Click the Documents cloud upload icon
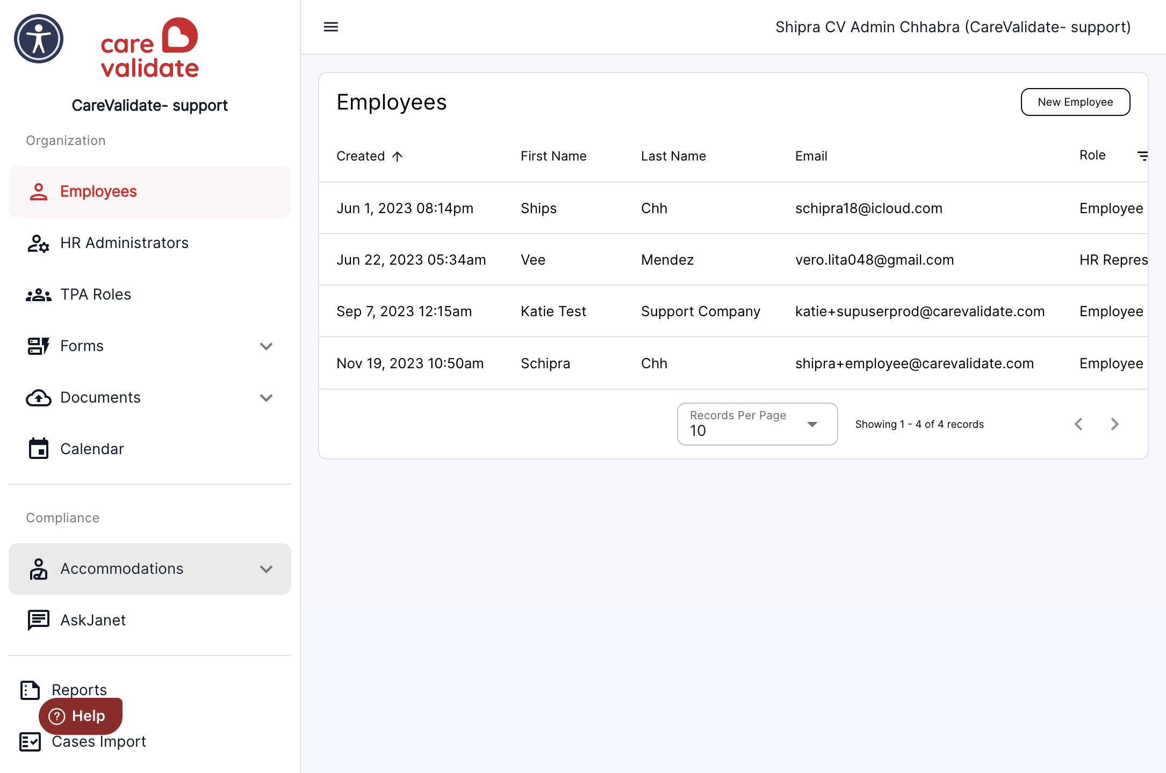The width and height of the screenshot is (1166, 773). [x=39, y=398]
